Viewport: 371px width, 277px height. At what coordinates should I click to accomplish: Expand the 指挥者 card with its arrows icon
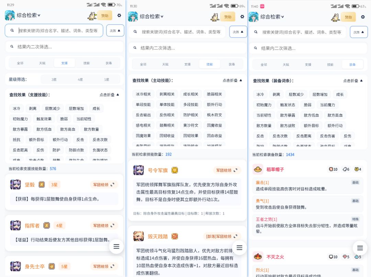113,225
